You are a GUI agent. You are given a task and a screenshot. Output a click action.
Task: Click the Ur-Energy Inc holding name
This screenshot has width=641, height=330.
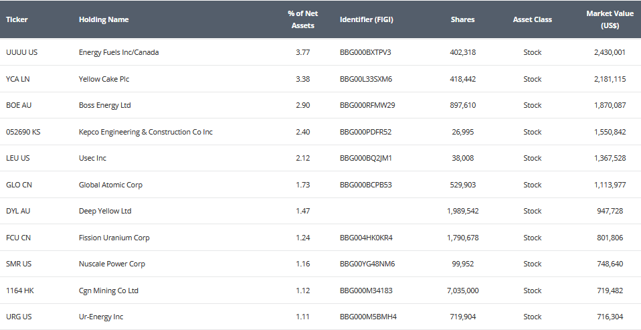(101, 317)
